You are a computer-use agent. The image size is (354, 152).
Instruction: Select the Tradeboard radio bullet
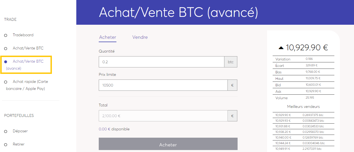point(6,35)
